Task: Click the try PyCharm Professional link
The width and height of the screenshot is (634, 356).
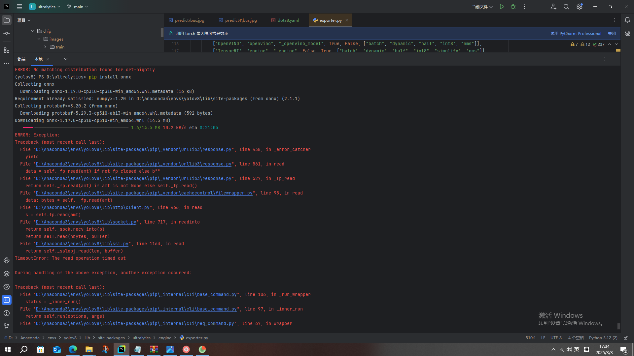Action: (x=576, y=33)
